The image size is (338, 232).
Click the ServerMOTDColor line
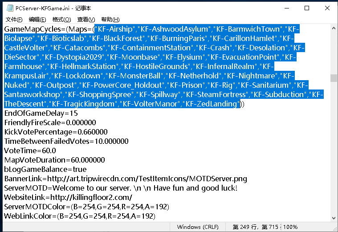(x=87, y=207)
